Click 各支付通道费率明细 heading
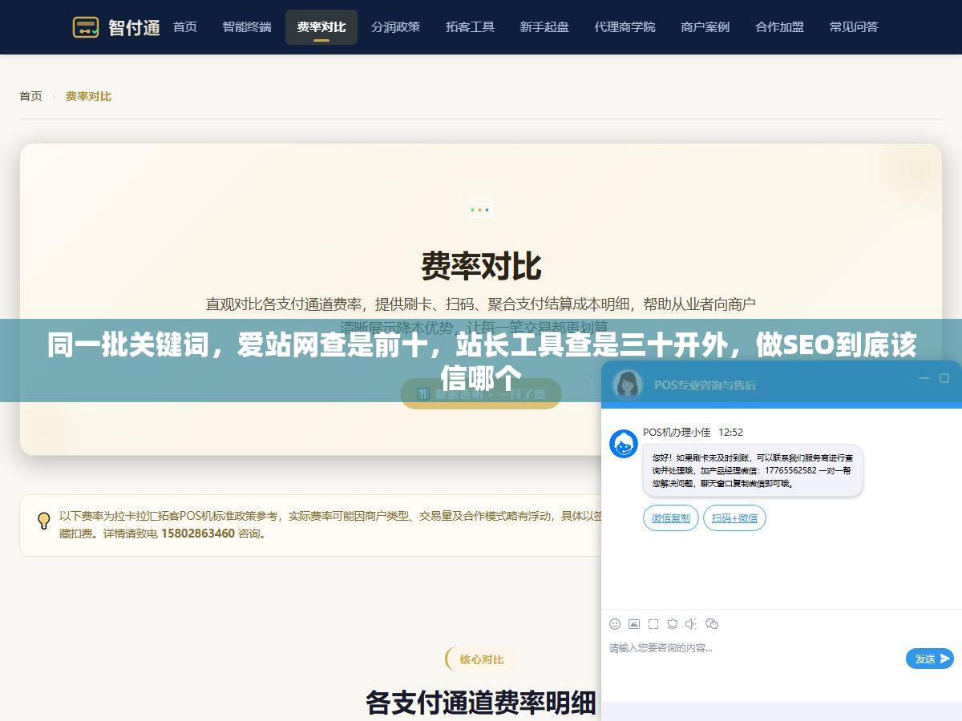The height and width of the screenshot is (721, 962). [x=481, y=703]
